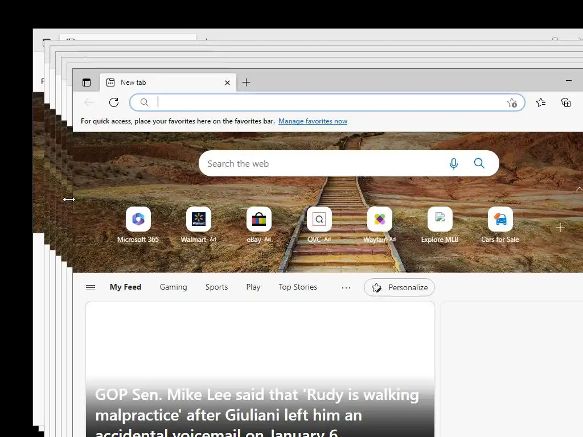
Task: Click the web search magnifier icon
Action: click(479, 163)
